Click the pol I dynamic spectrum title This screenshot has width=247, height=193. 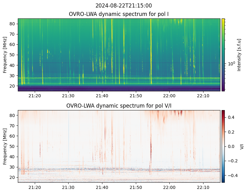pos(119,14)
